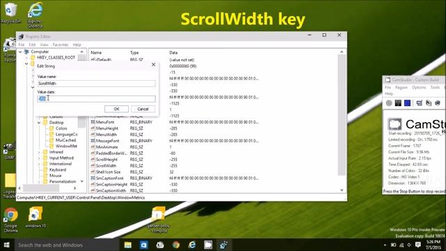Click the Search the web and Windows box
Image resolution: width=446 pixels, height=251 pixels.
click(66, 245)
